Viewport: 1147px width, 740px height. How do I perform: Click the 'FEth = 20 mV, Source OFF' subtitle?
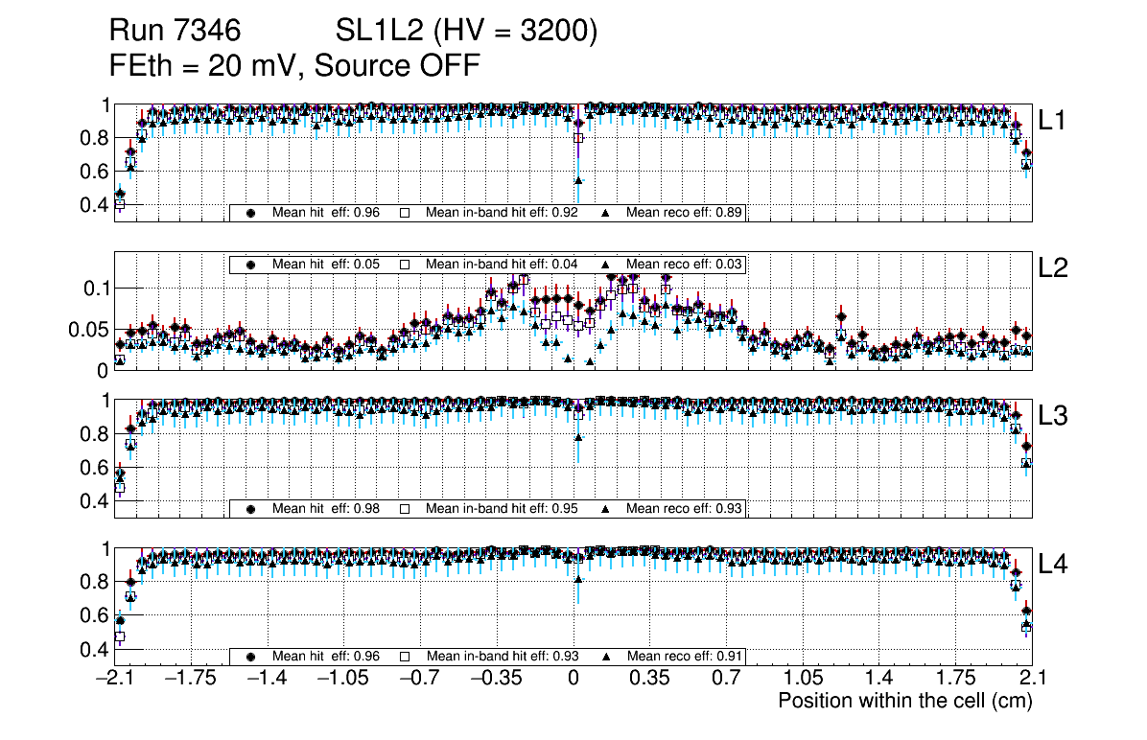click(293, 65)
